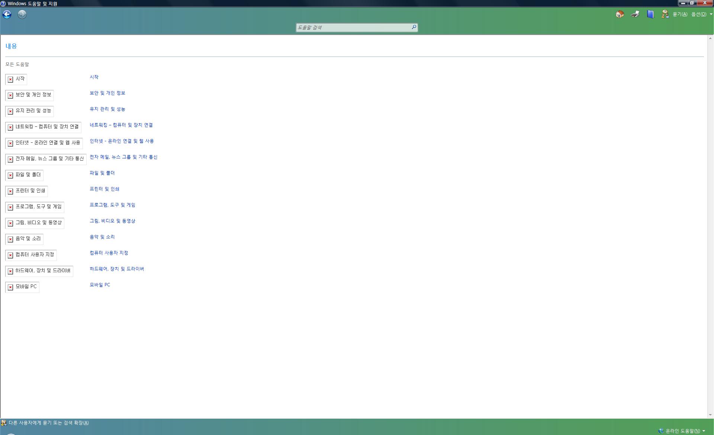Click the broken image for 네트워킹 topic
The image size is (714, 435).
coord(43,127)
